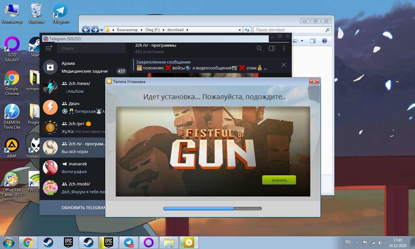
Task: Click the Explorer Forward arrow button
Action: pyautogui.click(x=95, y=30)
